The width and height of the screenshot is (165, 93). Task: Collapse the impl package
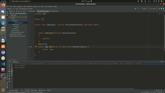[12, 21]
